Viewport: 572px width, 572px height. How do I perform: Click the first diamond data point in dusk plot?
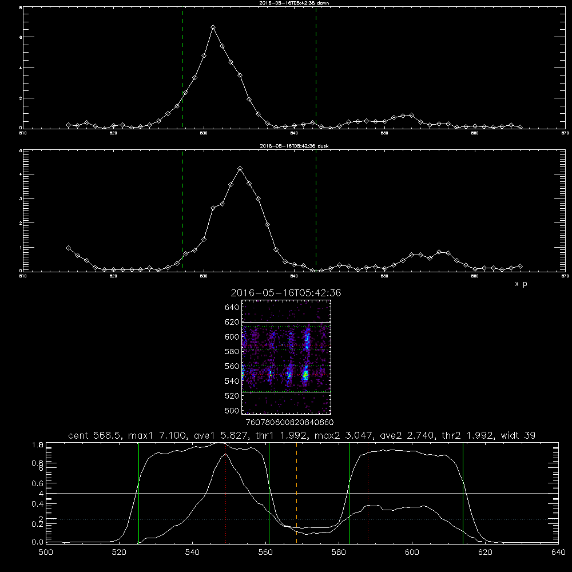coord(68,248)
